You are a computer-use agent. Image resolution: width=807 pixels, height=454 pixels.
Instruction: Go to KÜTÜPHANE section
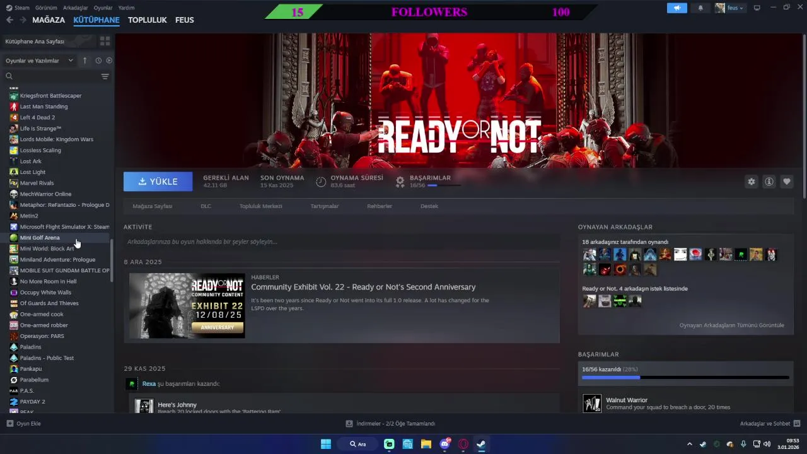point(96,20)
